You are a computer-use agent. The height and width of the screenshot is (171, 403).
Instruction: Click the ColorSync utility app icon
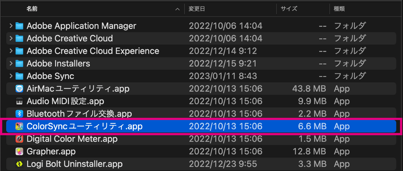coord(19,126)
